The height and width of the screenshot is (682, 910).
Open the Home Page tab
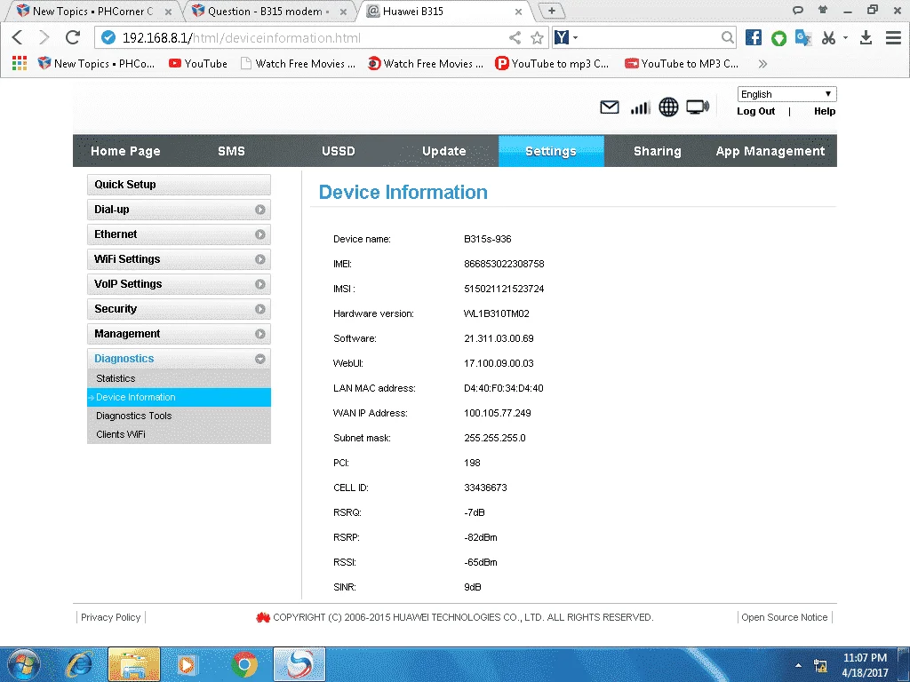click(x=125, y=151)
